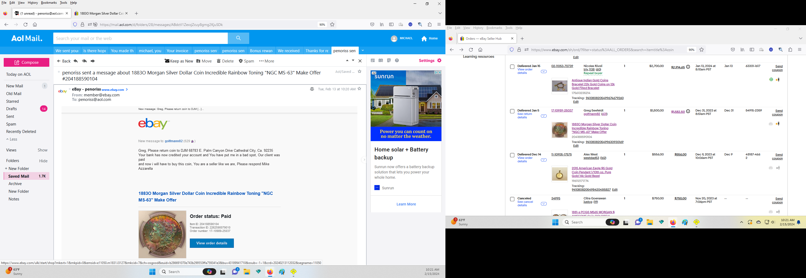Expand actions dropdown for the Delivered Jan 15 order
The image size is (806, 278).
pos(544,71)
